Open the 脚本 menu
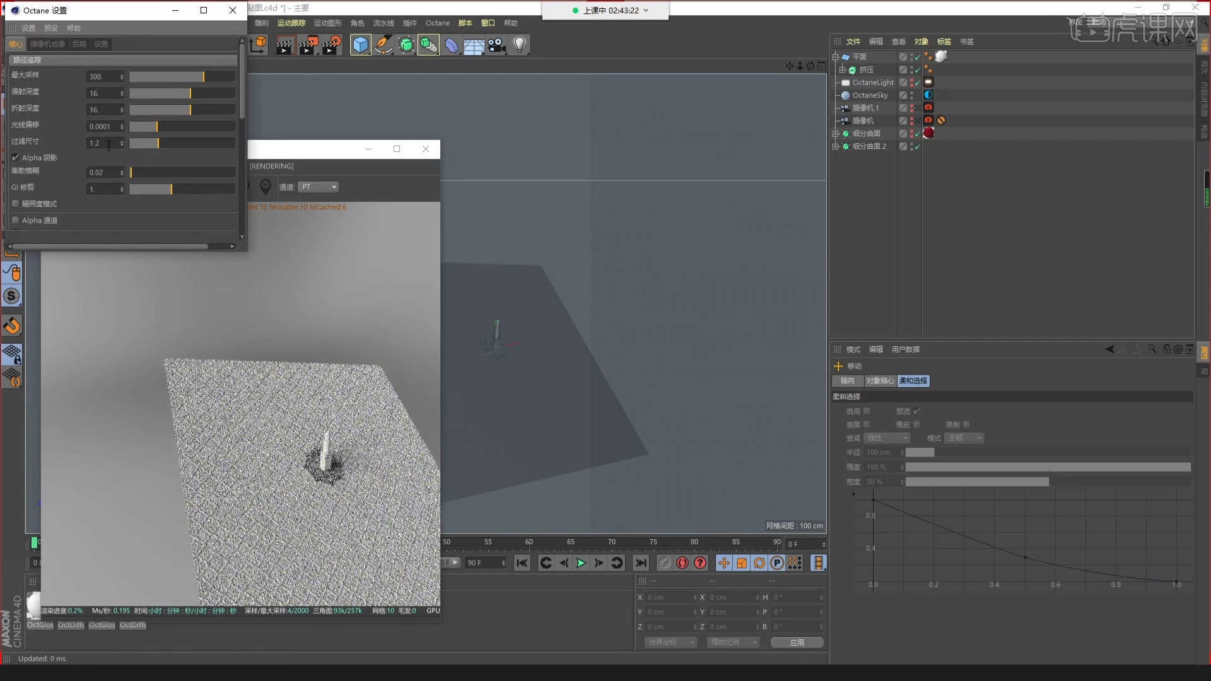This screenshot has width=1211, height=681. pyautogui.click(x=465, y=23)
